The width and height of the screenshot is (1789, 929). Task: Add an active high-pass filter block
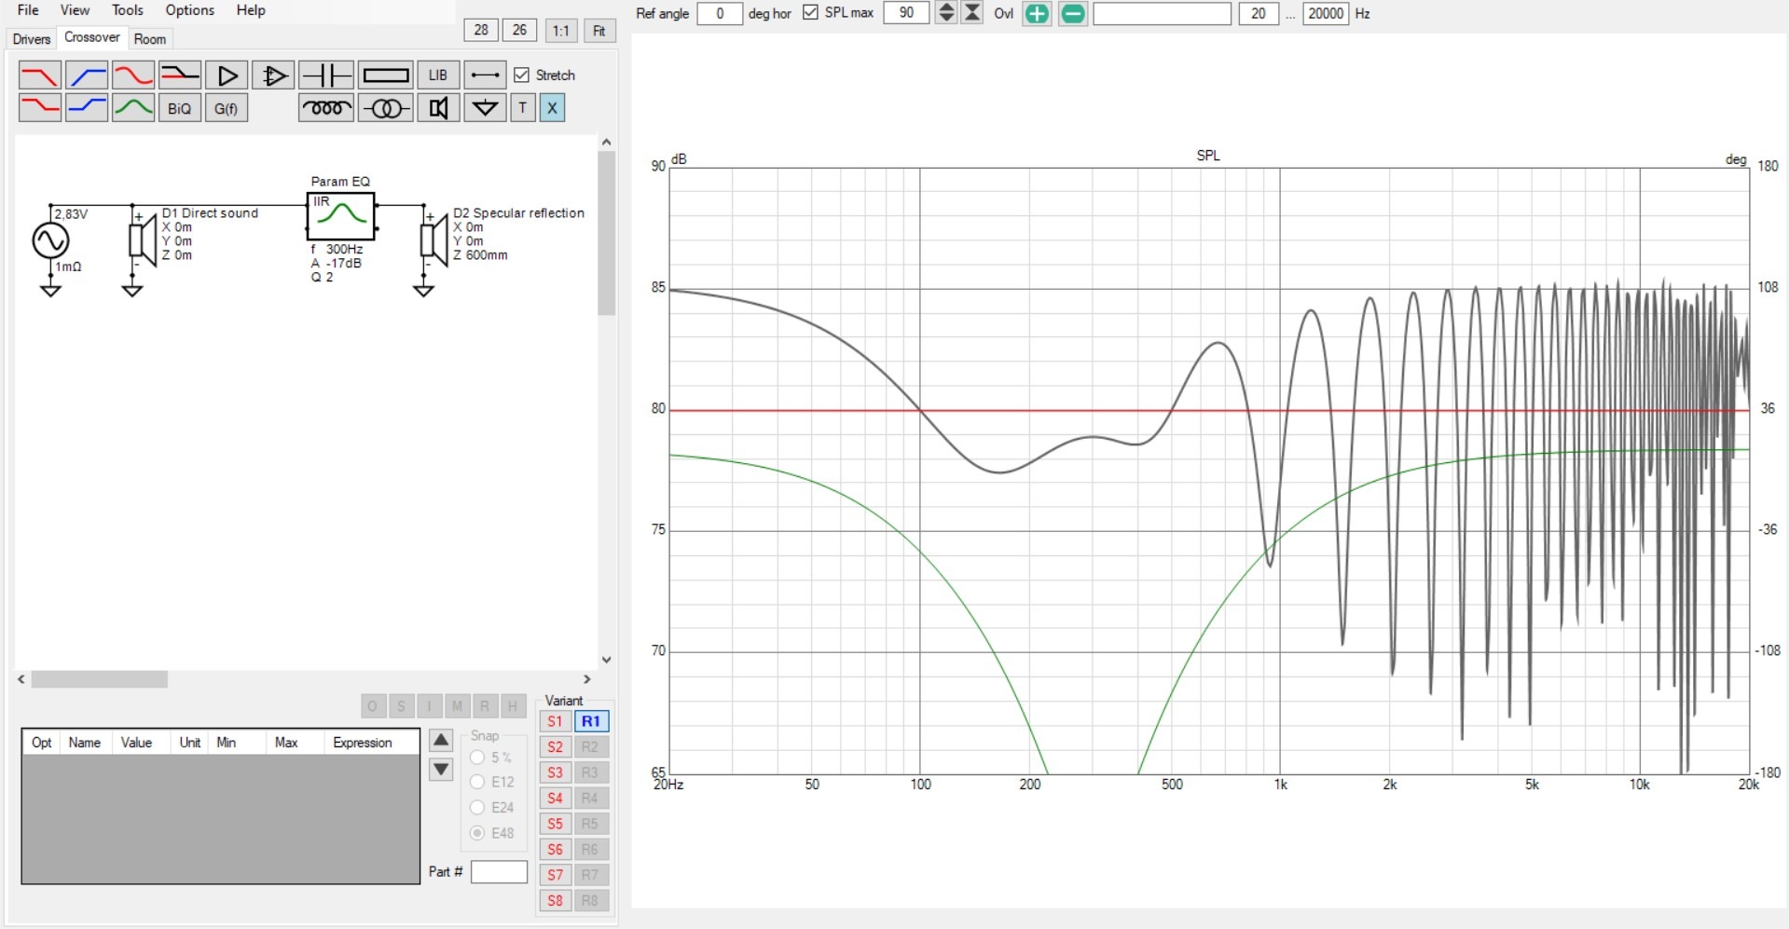click(87, 75)
